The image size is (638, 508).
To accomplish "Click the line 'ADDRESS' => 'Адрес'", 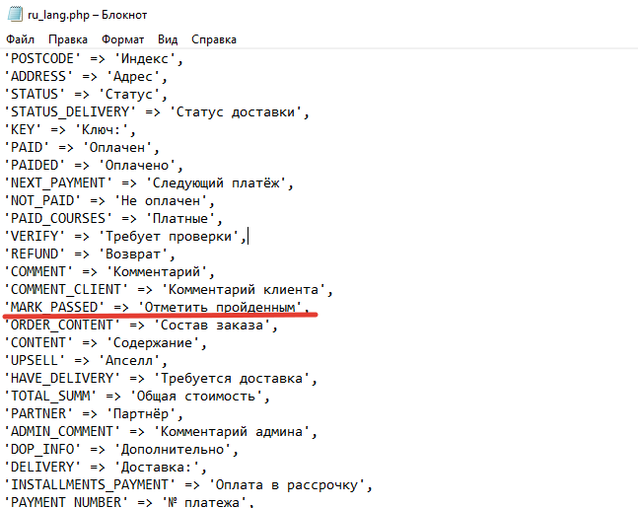I will pyautogui.click(x=86, y=77).
